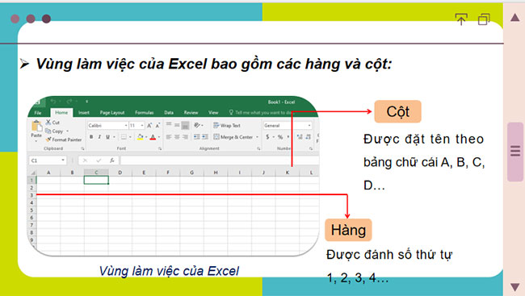Viewport: 525px width, 296px height.
Task: Toggle Align Right in Alignment group
Action: pyautogui.click(x=185, y=137)
